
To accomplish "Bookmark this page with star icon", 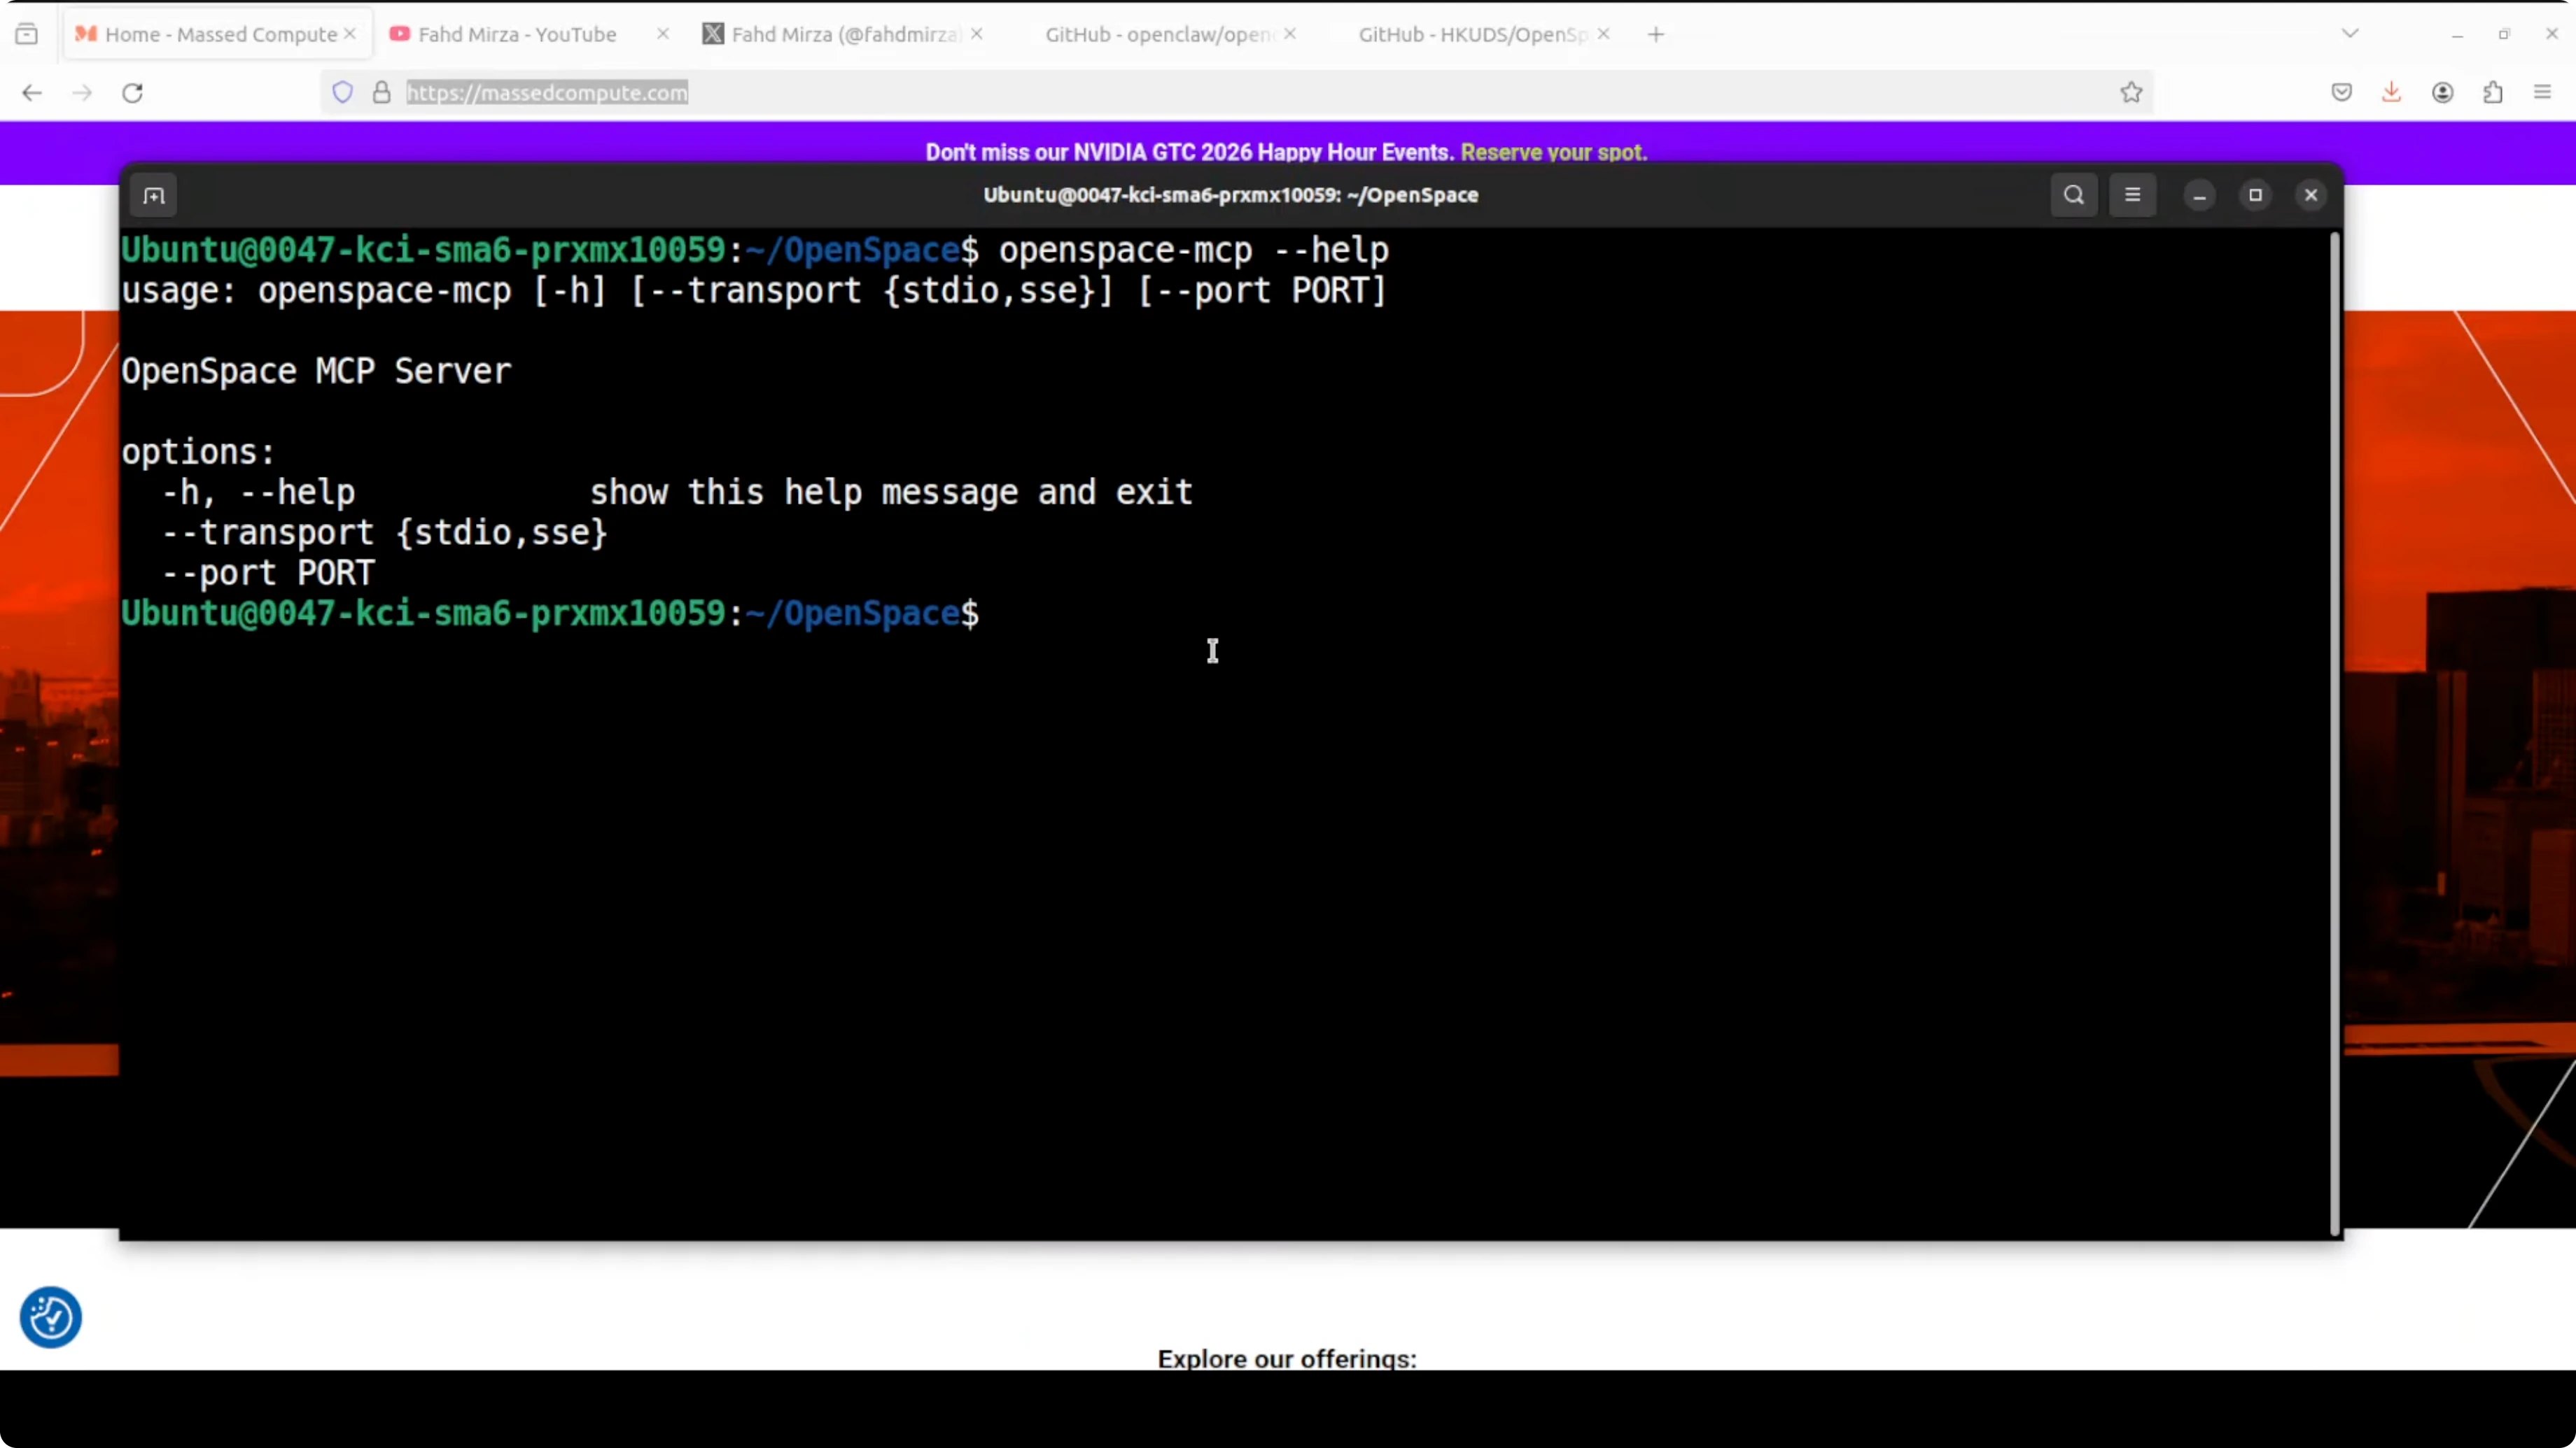I will click(x=2131, y=93).
